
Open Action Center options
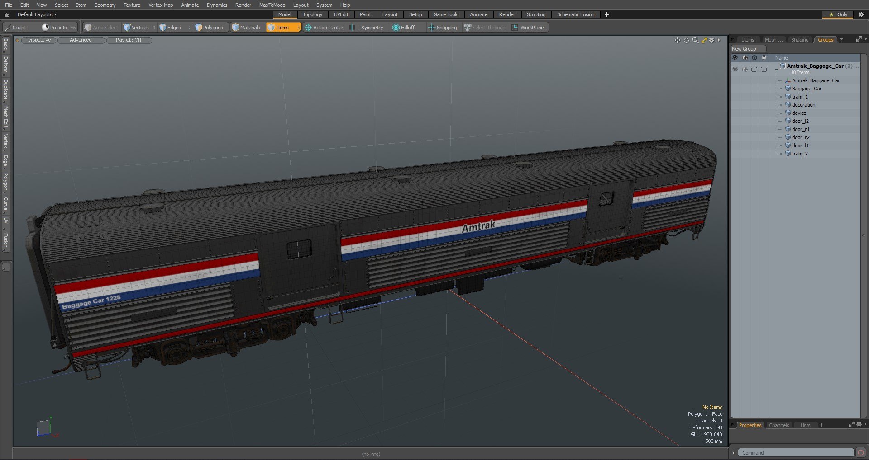point(324,28)
